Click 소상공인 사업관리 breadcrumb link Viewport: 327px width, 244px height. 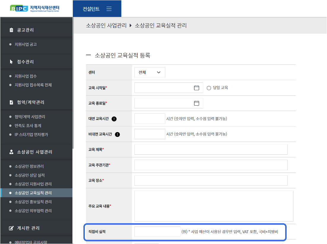(x=106, y=26)
